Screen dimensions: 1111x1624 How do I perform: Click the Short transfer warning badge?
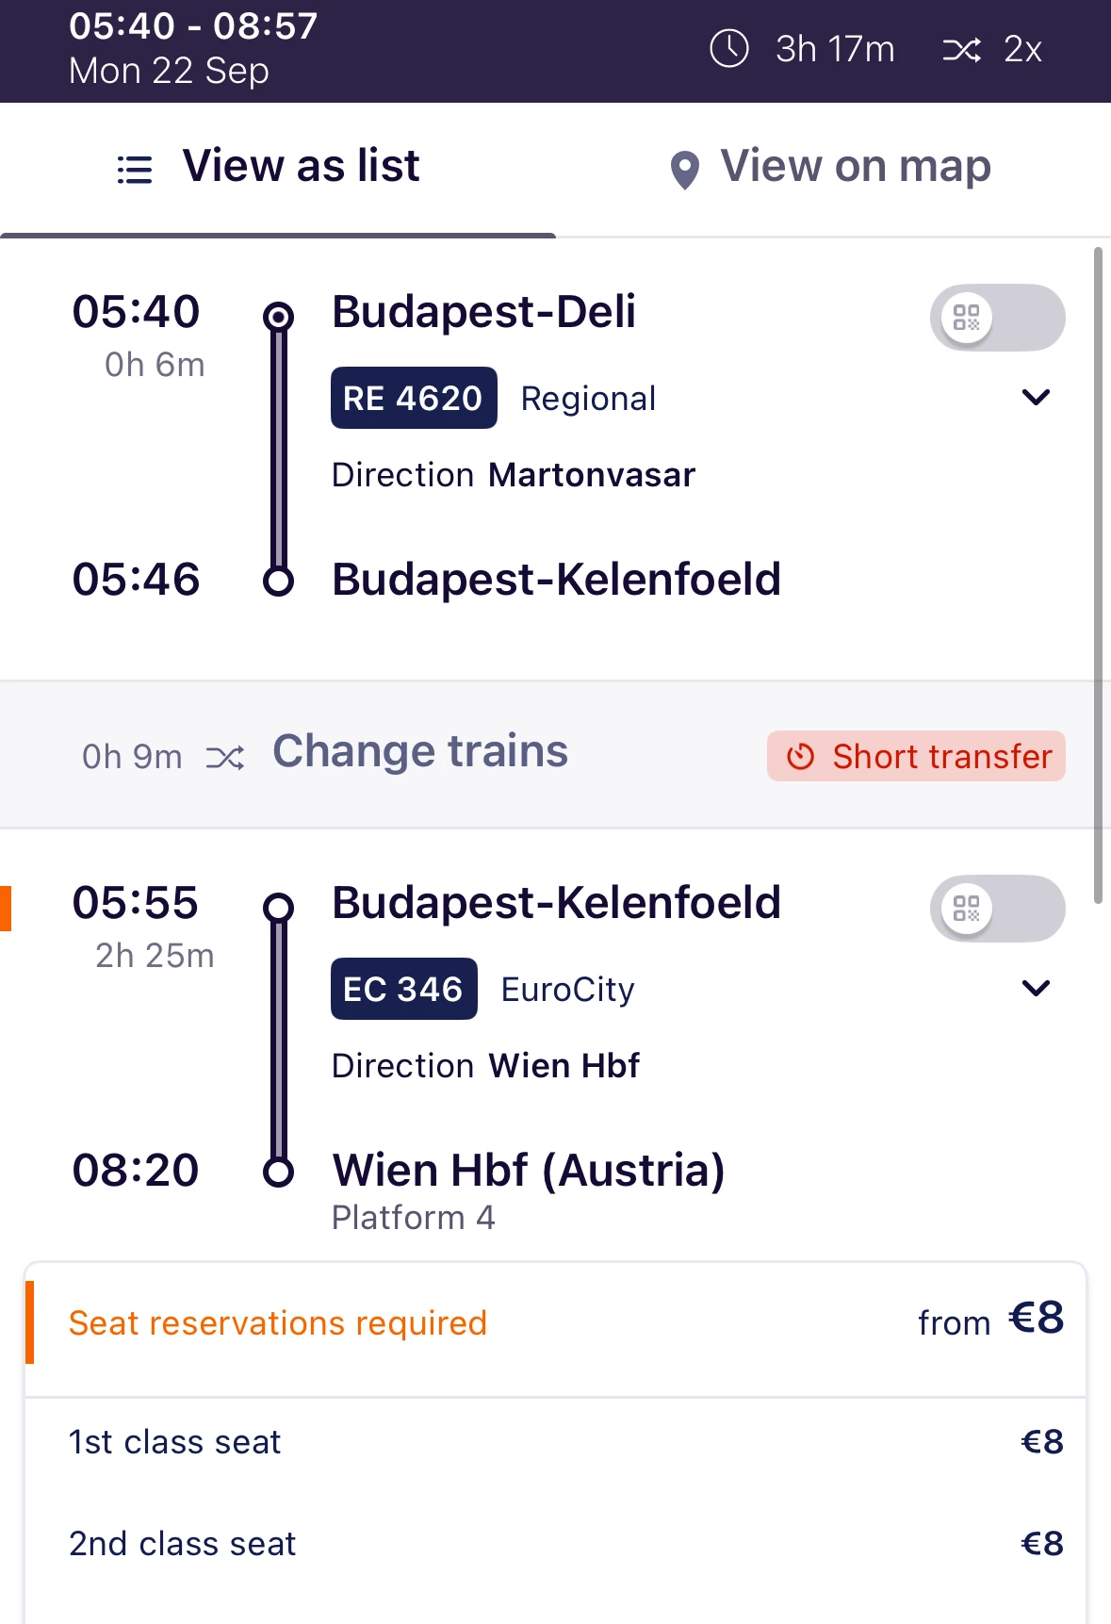(916, 757)
